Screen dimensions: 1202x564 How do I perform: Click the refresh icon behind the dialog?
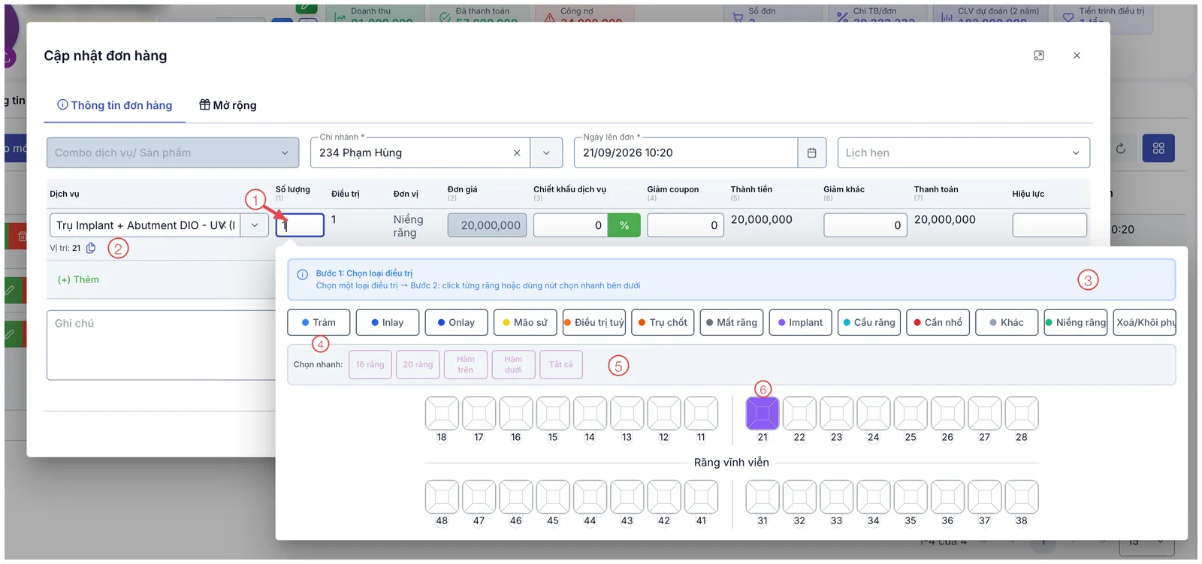tap(1121, 149)
